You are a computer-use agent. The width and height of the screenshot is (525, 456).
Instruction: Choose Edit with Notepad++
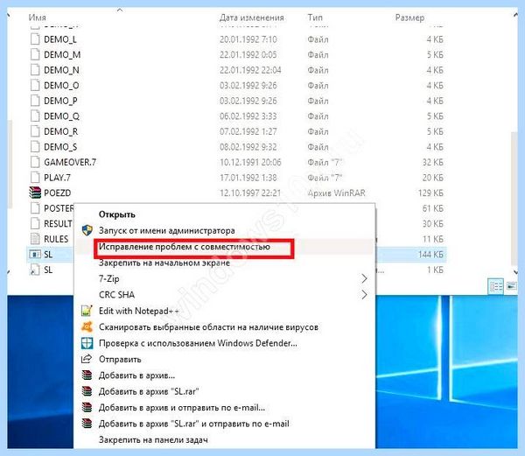pyautogui.click(x=138, y=311)
